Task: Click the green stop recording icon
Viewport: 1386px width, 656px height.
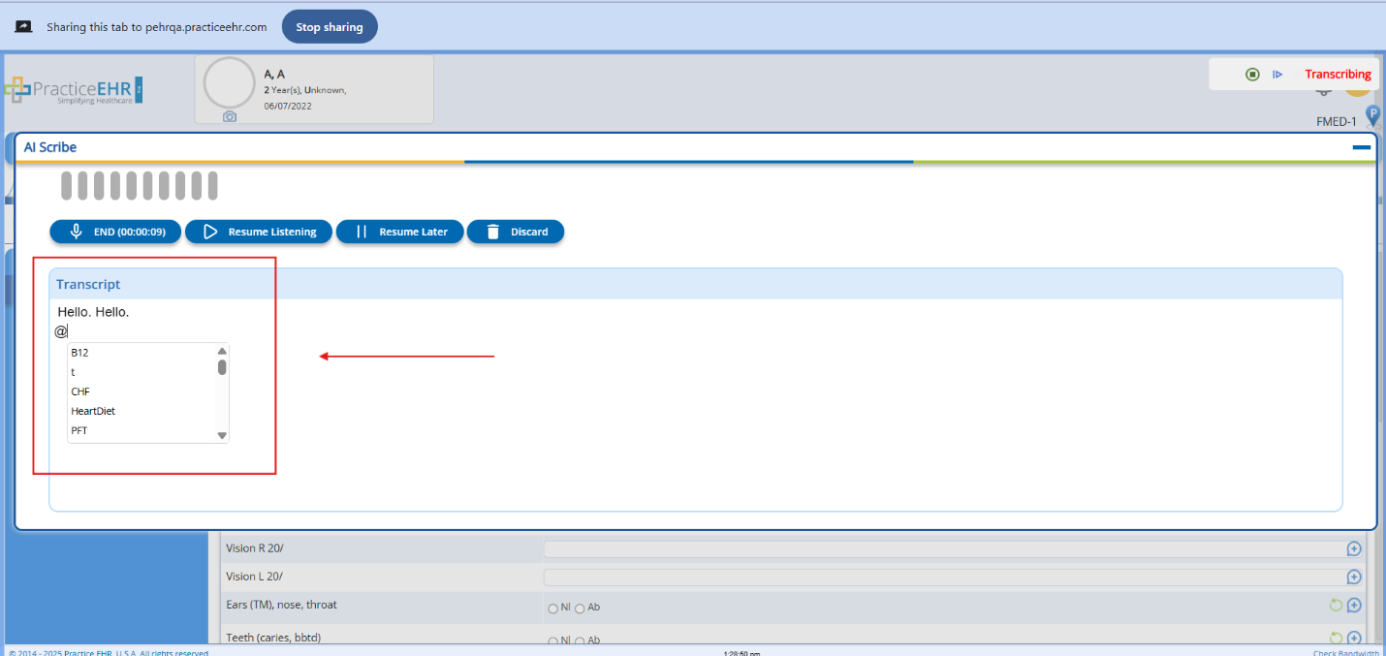Action: coord(1252,75)
